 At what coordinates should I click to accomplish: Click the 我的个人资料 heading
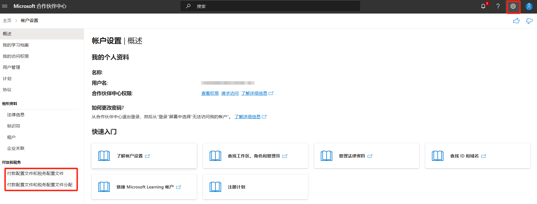pos(110,57)
